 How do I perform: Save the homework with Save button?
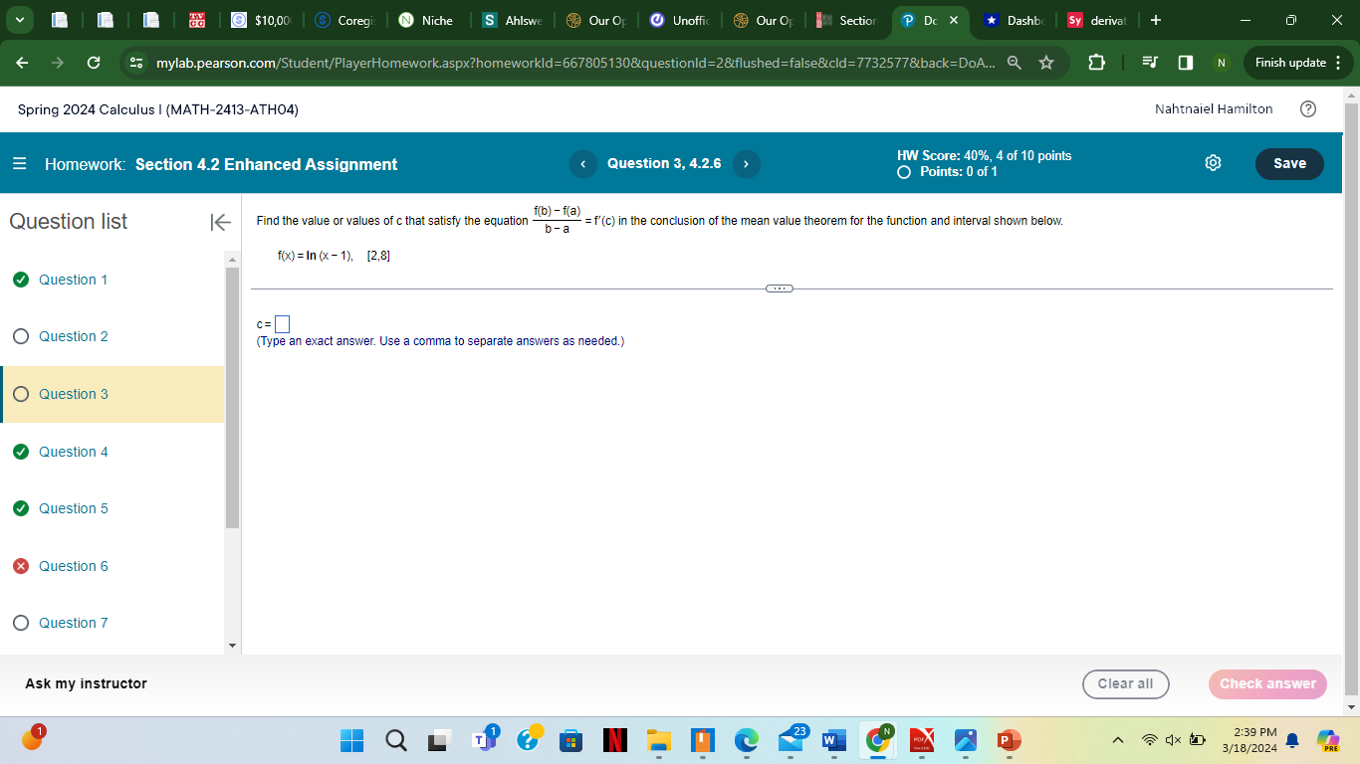tap(1289, 164)
